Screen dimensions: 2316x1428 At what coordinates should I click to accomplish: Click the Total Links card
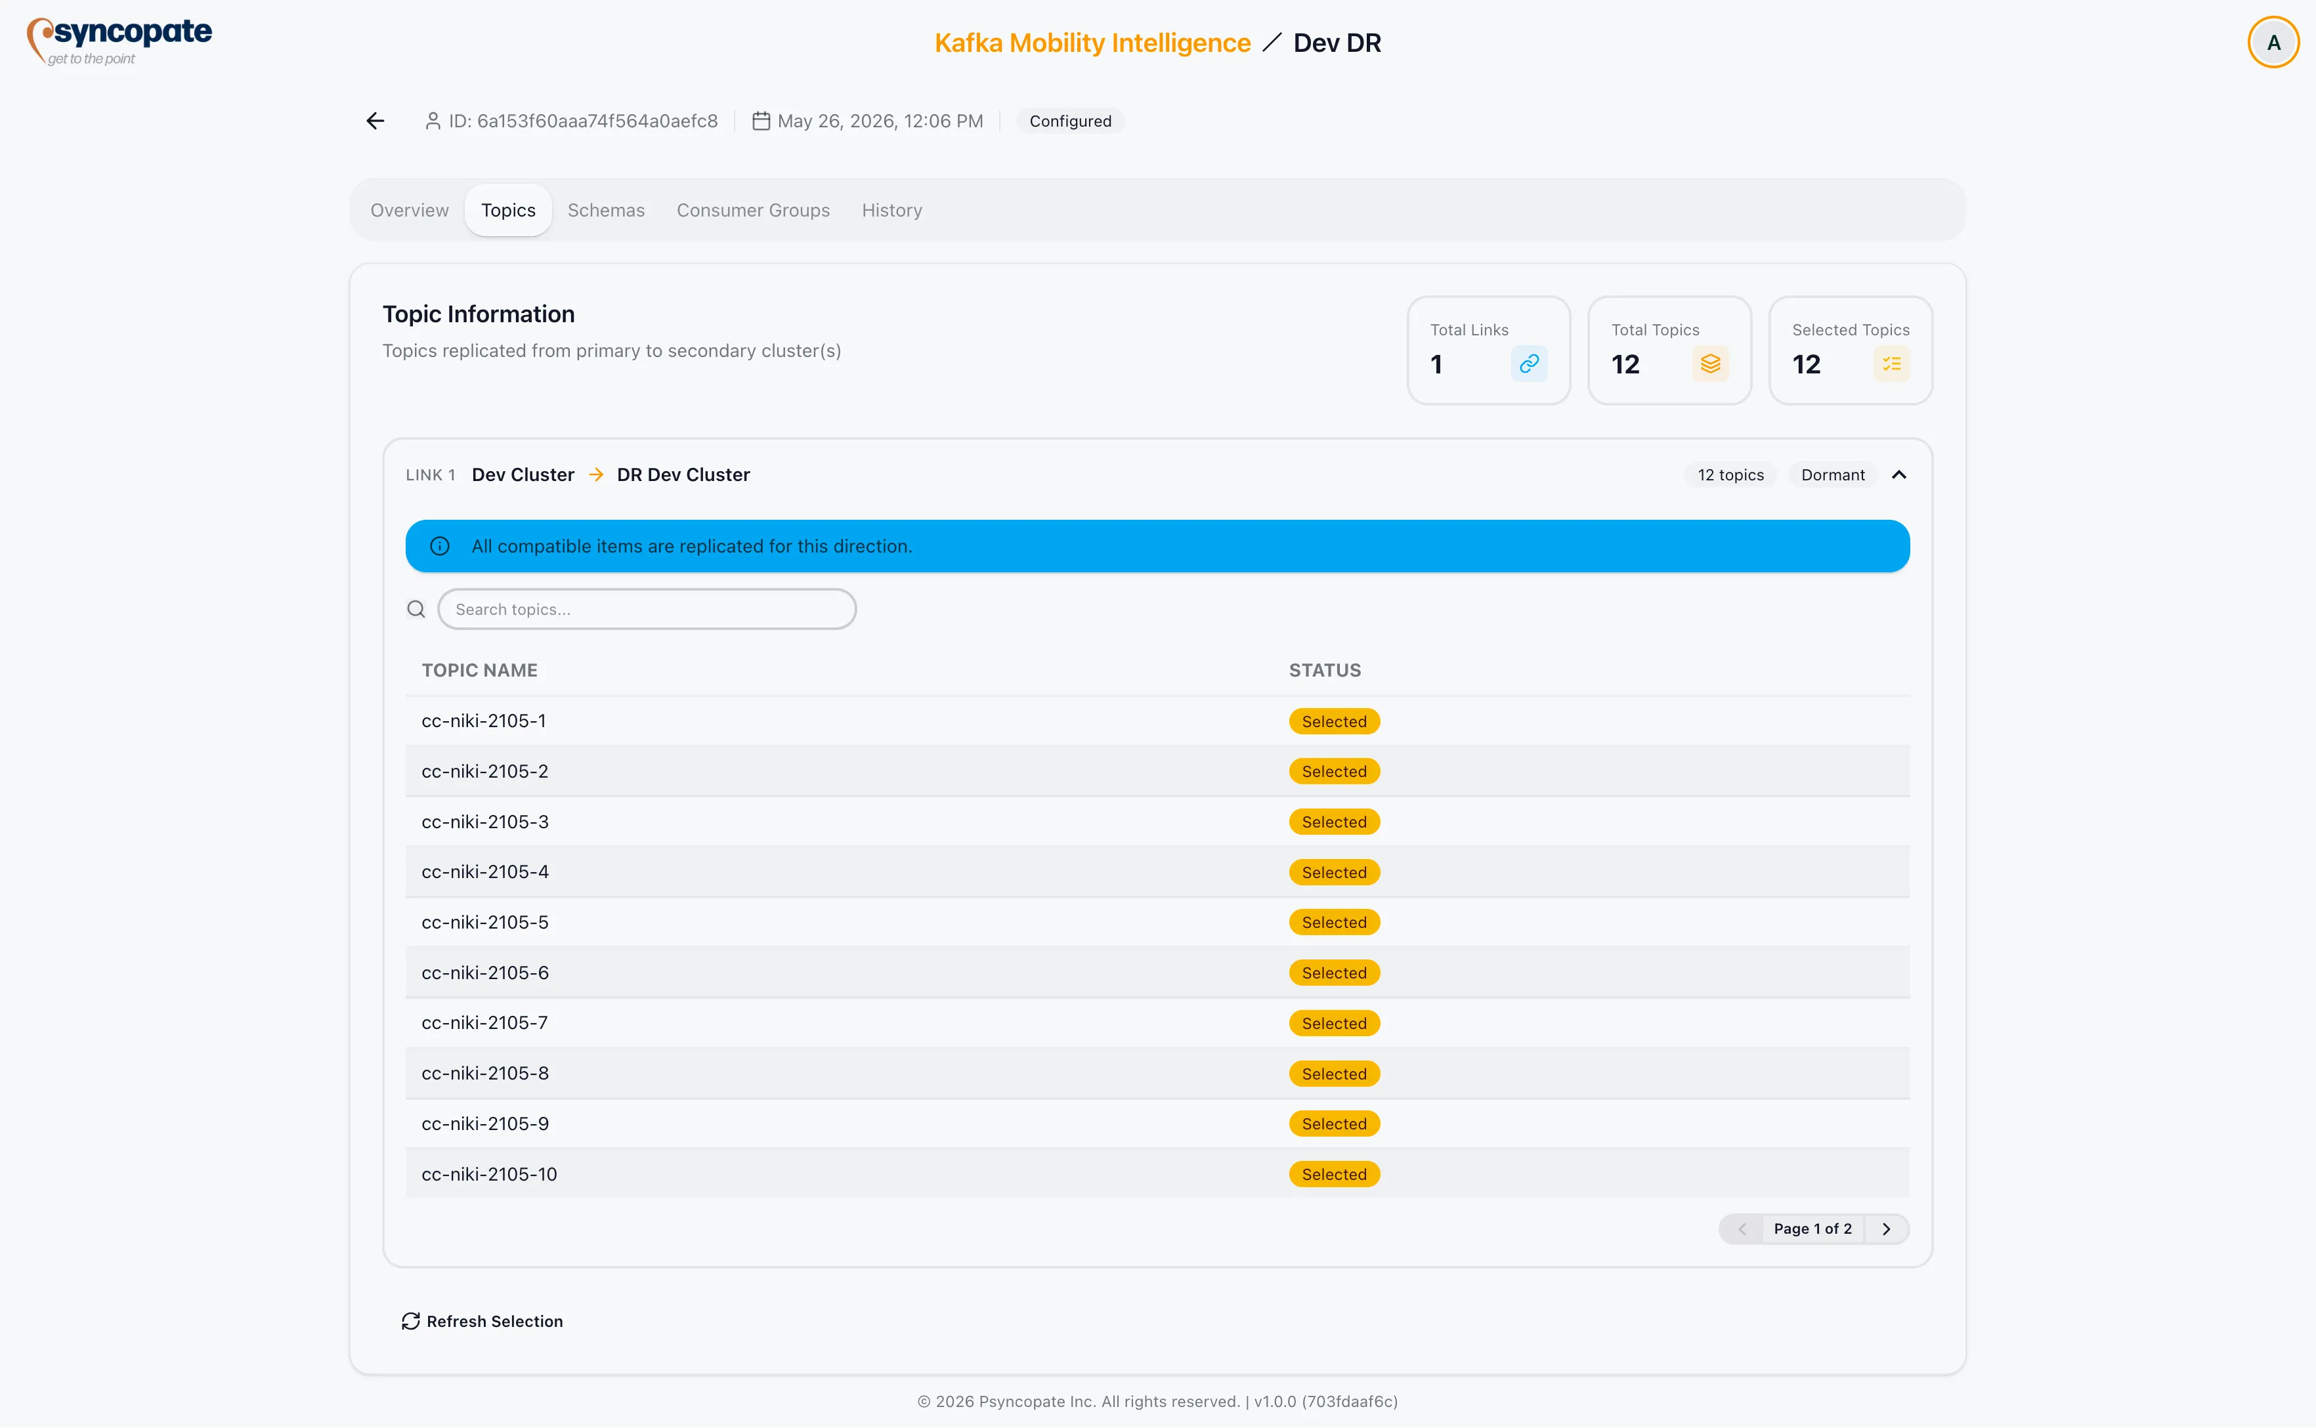1489,350
